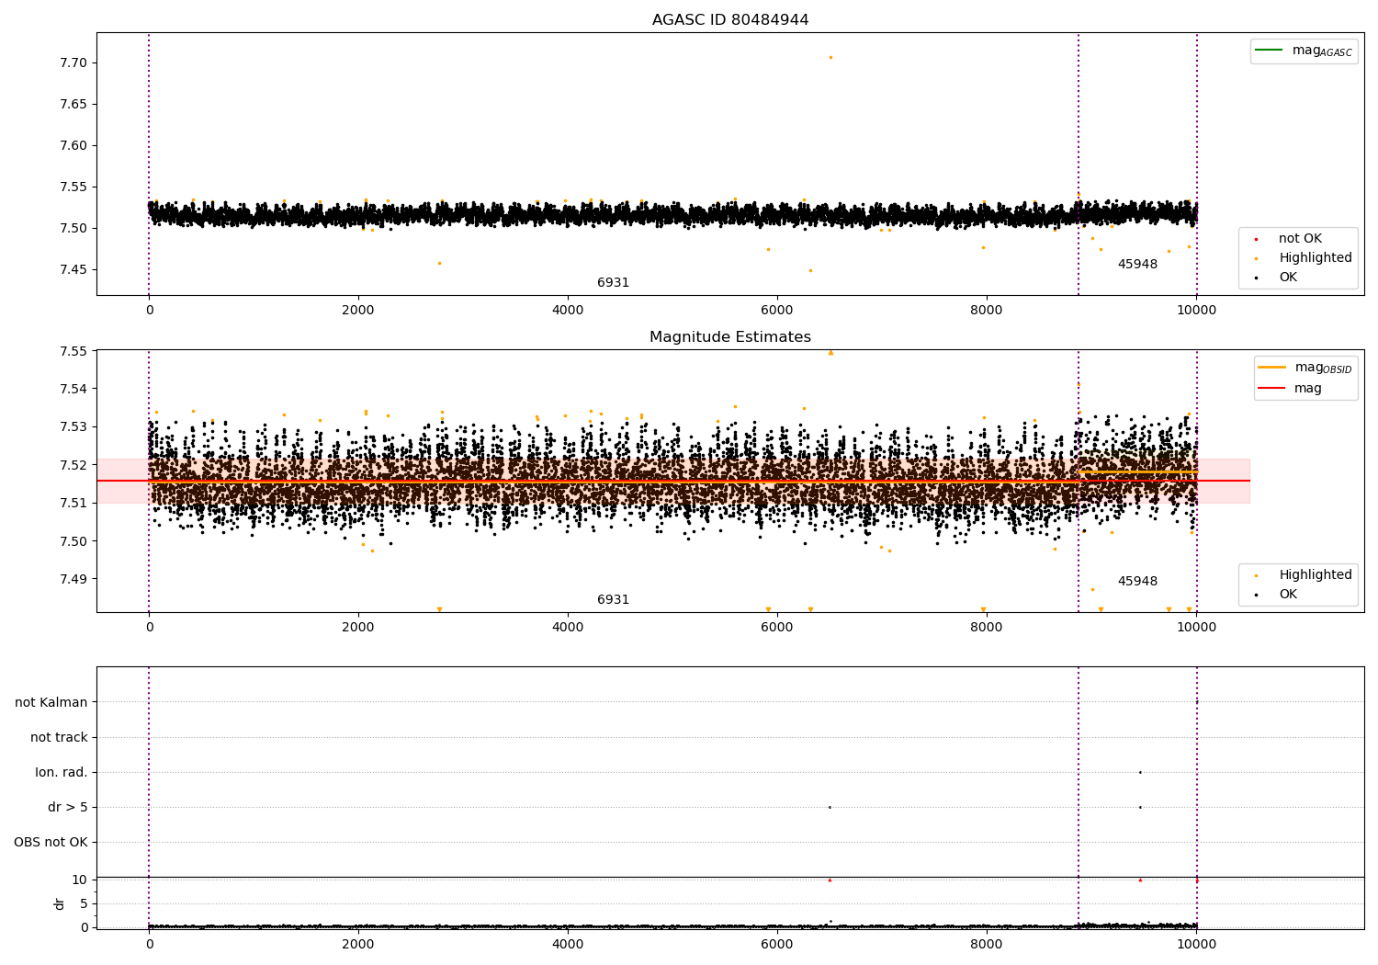The image size is (1378, 965).
Task: Click the rotated "dr" axis label
Action: click(x=60, y=903)
